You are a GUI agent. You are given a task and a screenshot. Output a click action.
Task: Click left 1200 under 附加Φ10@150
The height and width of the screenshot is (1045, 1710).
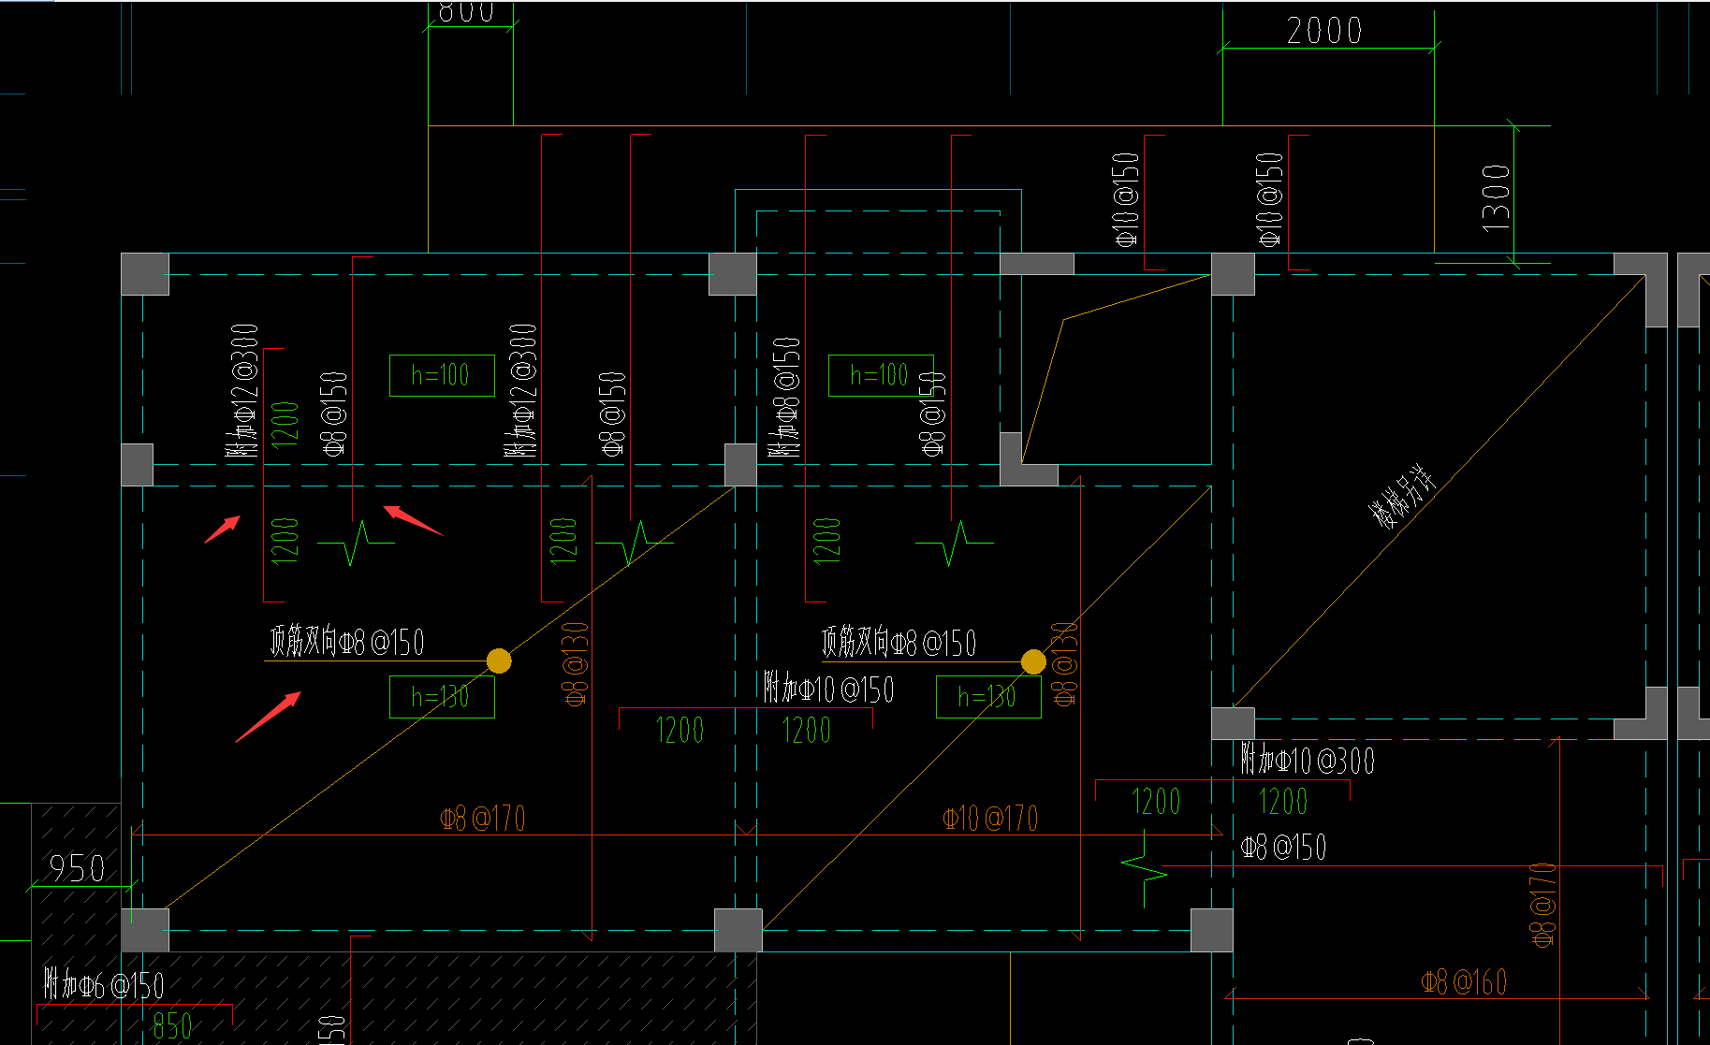[x=680, y=730]
